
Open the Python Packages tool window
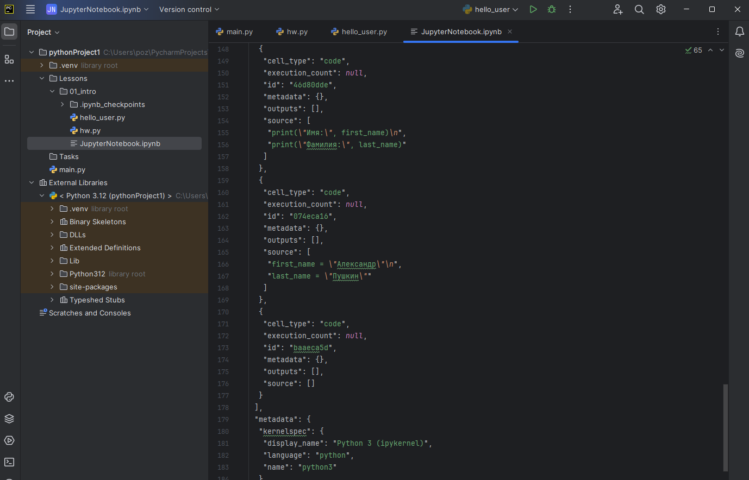9,419
